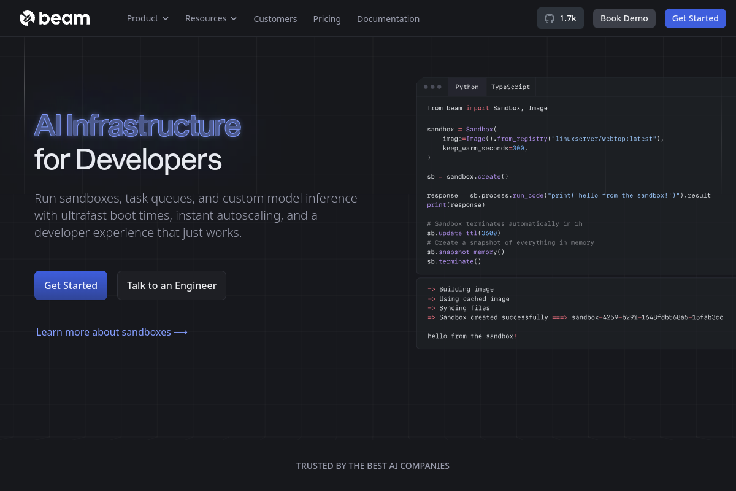Click the Book Demo button
Screen dimensions: 736x491
624,18
